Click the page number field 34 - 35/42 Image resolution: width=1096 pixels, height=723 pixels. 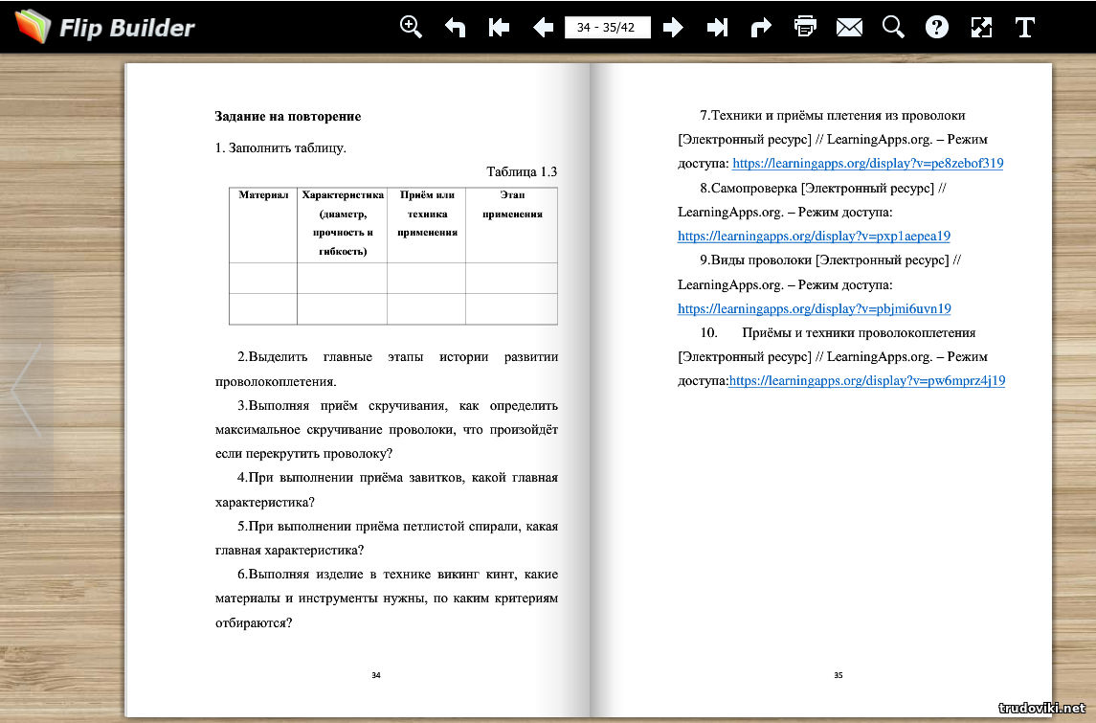pyautogui.click(x=607, y=27)
